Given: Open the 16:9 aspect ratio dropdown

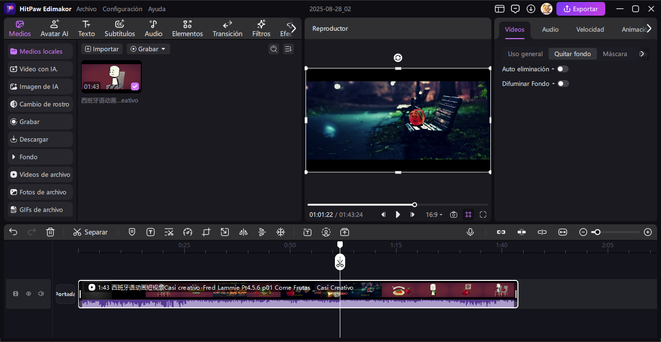Looking at the screenshot, I should pos(434,214).
